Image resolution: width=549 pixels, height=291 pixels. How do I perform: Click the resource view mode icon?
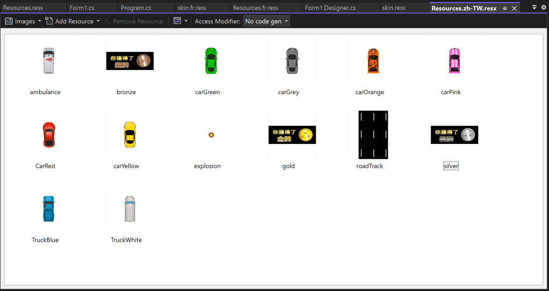(177, 21)
